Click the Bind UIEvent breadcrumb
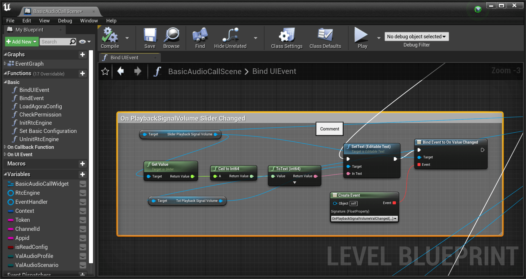Screen dimensions: 526x279 [274, 71]
